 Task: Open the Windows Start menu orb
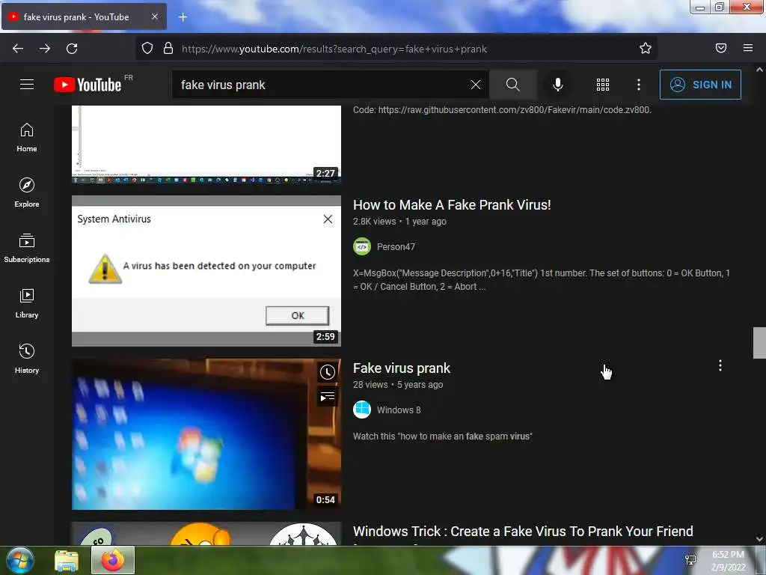[20, 560]
